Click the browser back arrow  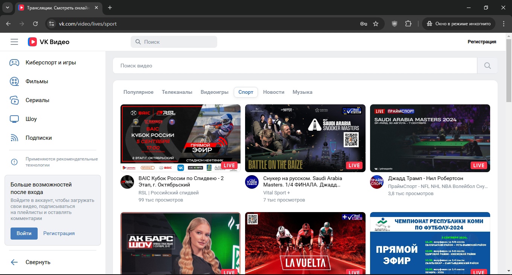(9, 24)
